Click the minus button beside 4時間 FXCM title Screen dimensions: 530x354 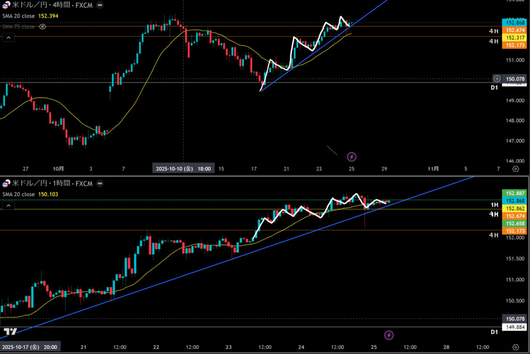point(99,5)
